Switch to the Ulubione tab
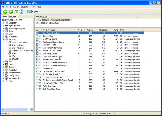This screenshot has height=116, width=162. click(x=13, y=16)
